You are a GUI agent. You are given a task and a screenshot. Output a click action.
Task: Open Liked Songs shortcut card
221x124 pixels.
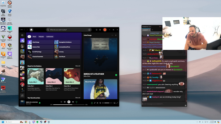point(40,42)
